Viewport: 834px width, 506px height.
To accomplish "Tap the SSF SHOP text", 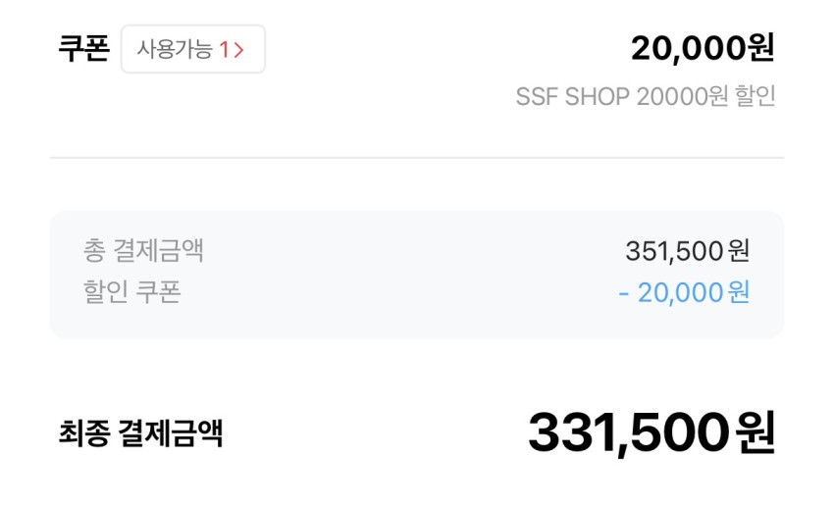I will coord(573,97).
